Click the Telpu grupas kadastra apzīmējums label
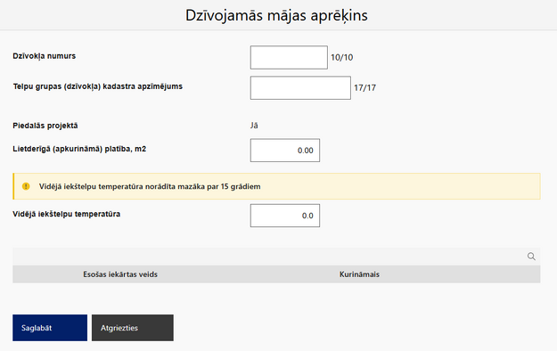 click(x=98, y=86)
